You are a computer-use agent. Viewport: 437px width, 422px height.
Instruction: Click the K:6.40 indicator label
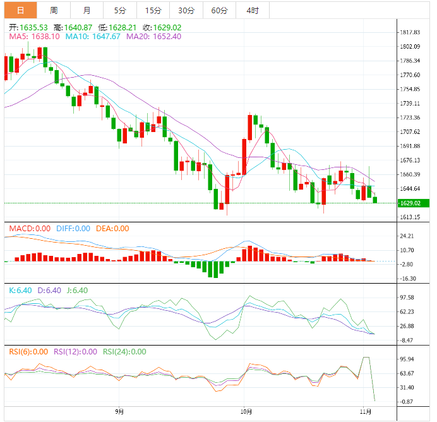(20, 291)
